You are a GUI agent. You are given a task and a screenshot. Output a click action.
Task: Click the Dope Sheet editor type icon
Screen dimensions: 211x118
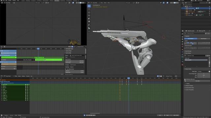[x=2, y=76]
